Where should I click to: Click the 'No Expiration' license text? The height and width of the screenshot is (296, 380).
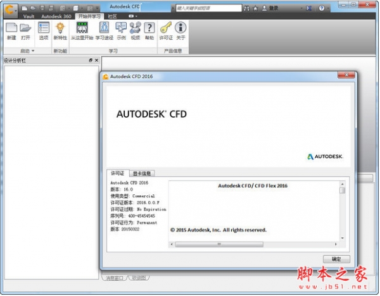[x=151, y=209]
